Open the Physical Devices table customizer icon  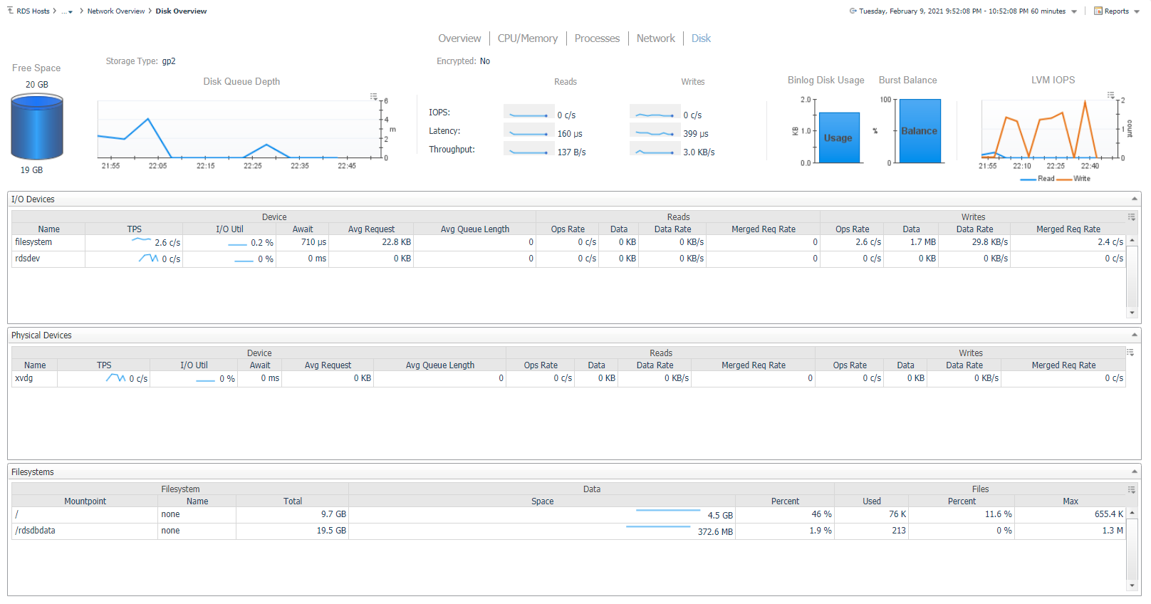[x=1130, y=353]
